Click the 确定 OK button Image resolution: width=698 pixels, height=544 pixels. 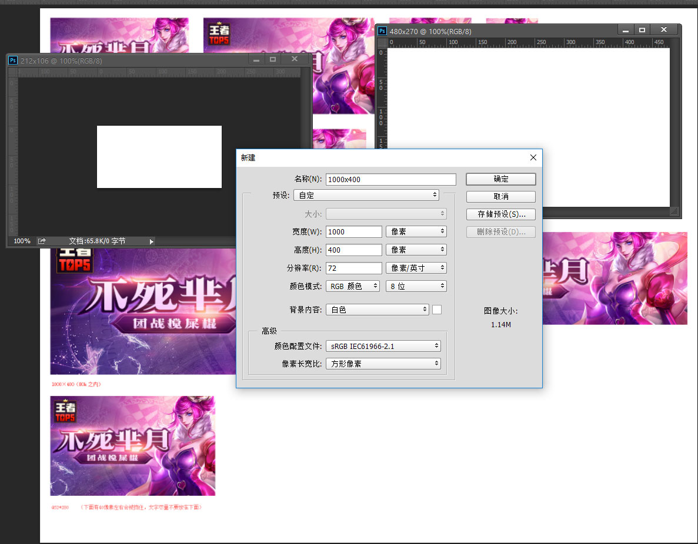[501, 179]
